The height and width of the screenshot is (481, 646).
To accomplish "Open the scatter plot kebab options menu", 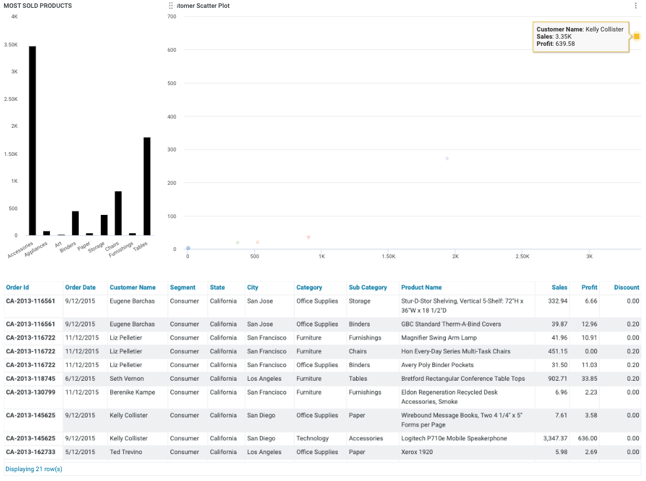I will pos(636,6).
